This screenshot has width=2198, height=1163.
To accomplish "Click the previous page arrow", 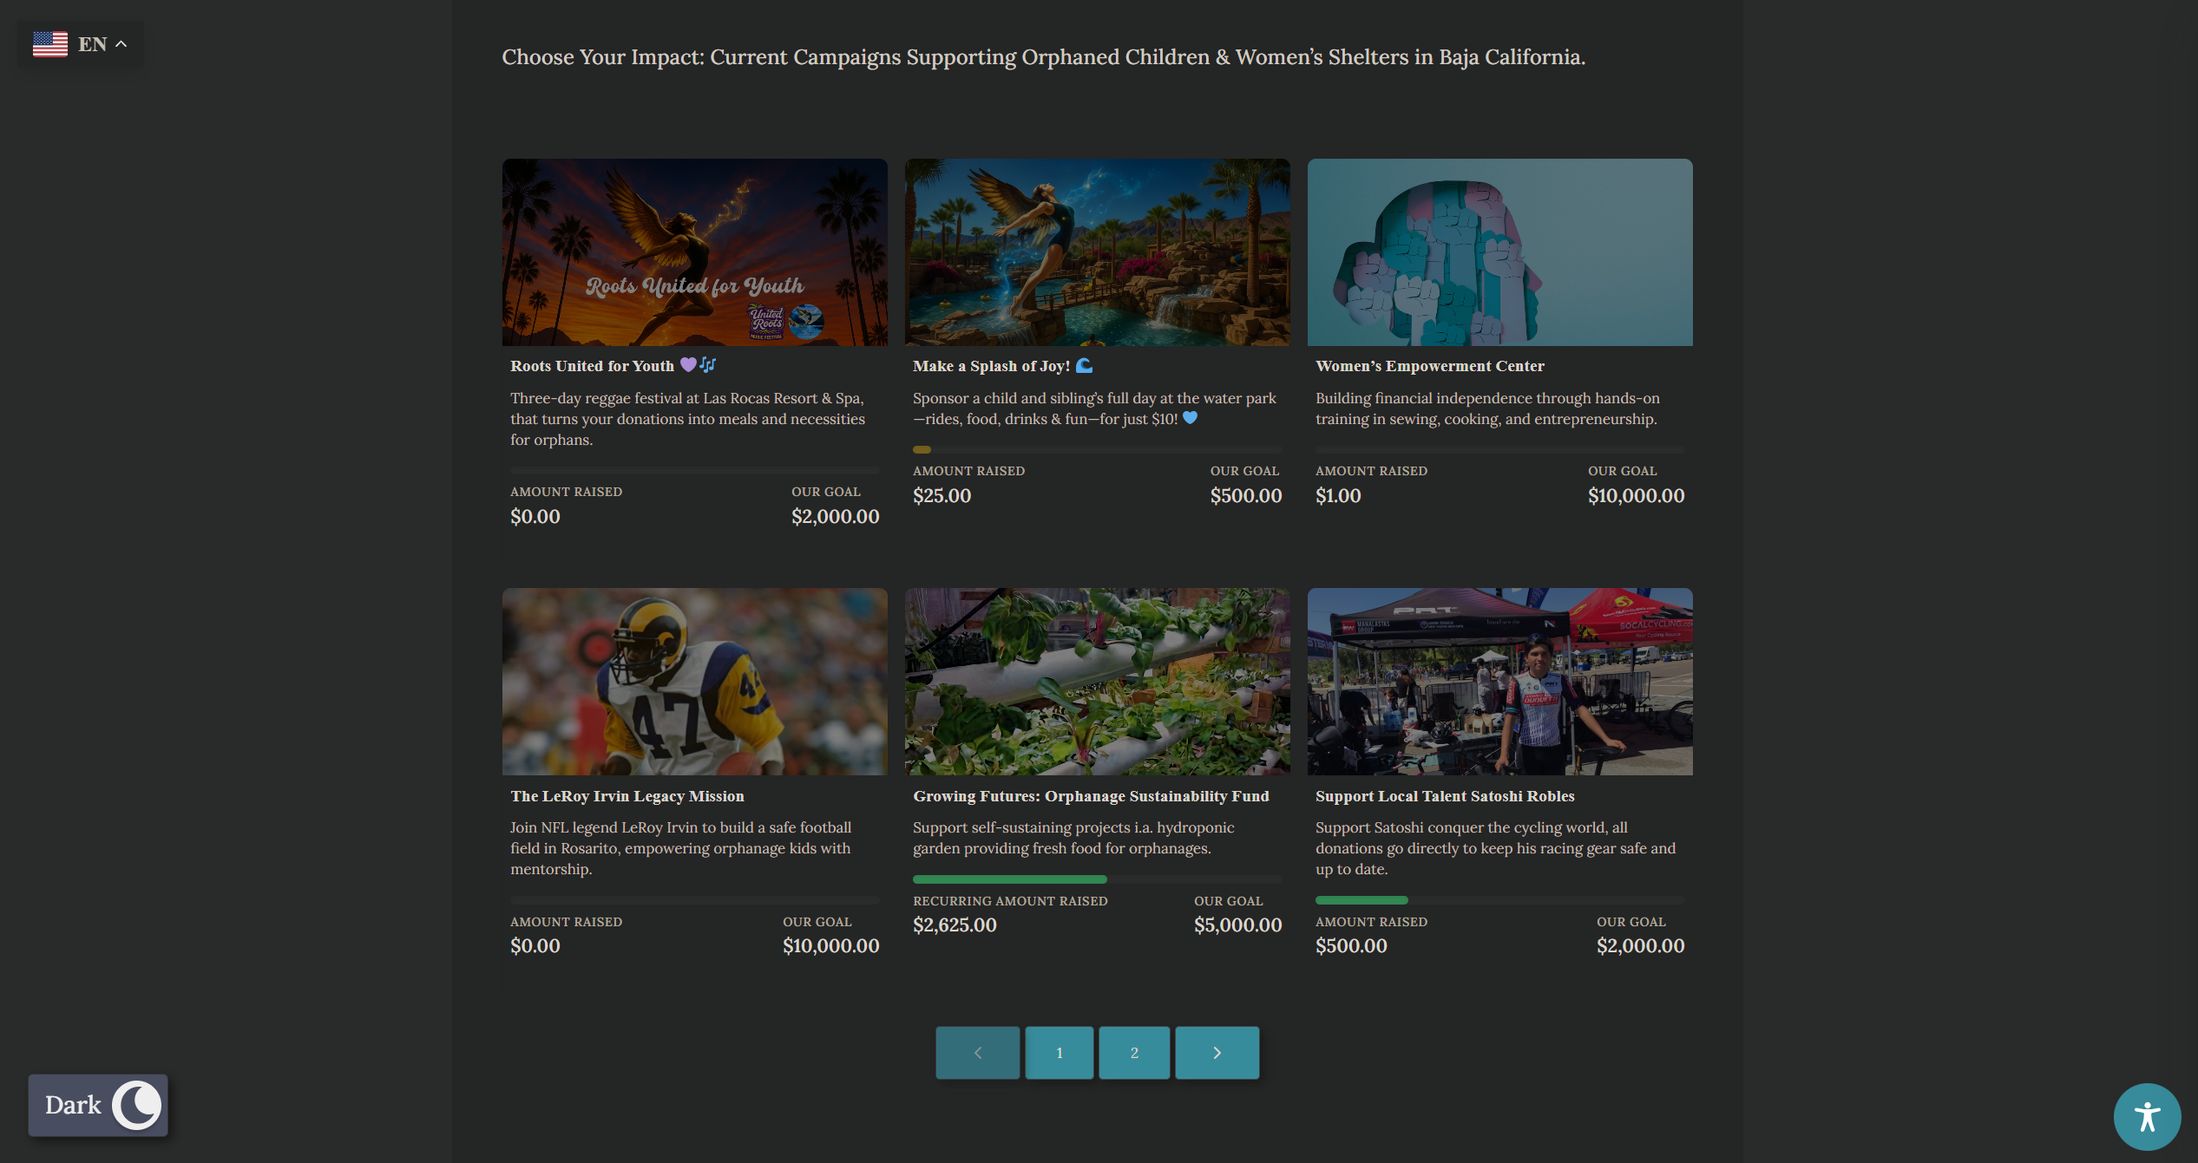I will tap(977, 1053).
